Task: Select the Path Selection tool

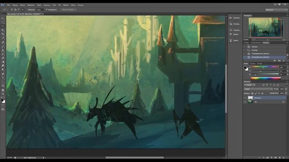Action: click(x=3, y=82)
